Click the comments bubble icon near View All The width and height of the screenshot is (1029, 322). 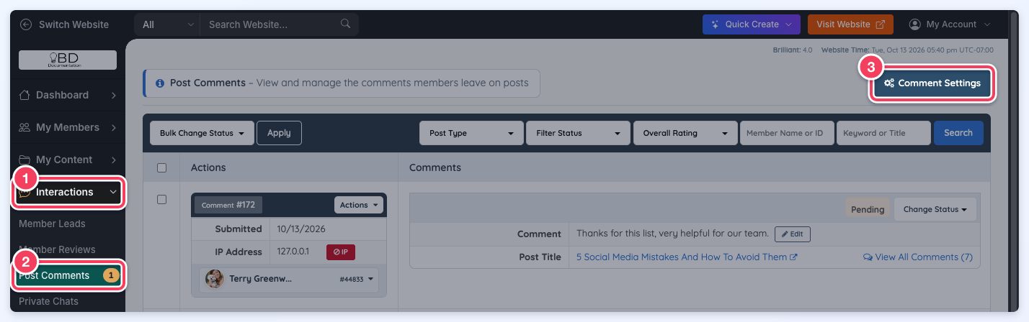(x=868, y=257)
